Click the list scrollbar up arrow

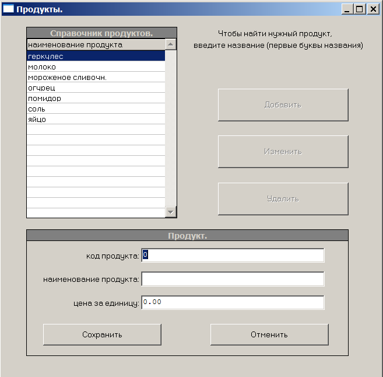(171, 44)
